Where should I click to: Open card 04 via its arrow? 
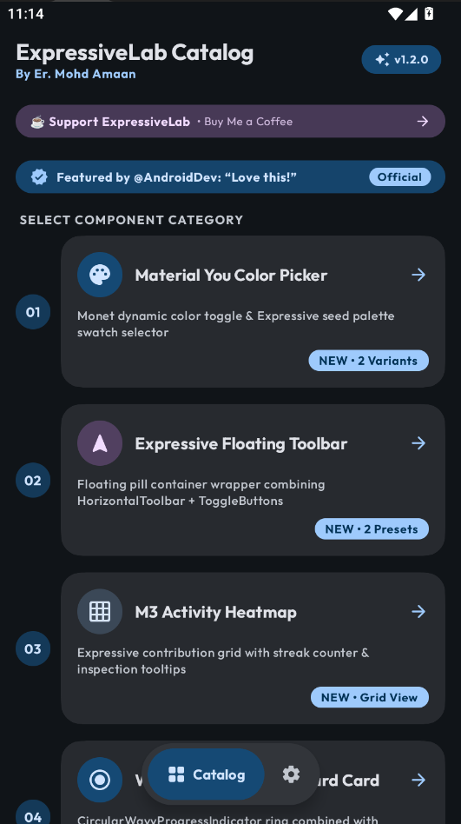click(418, 780)
